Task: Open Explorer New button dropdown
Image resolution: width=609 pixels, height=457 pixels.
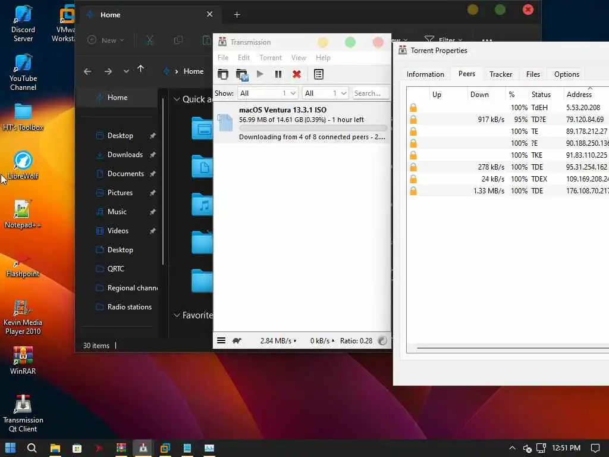Action: (106, 40)
